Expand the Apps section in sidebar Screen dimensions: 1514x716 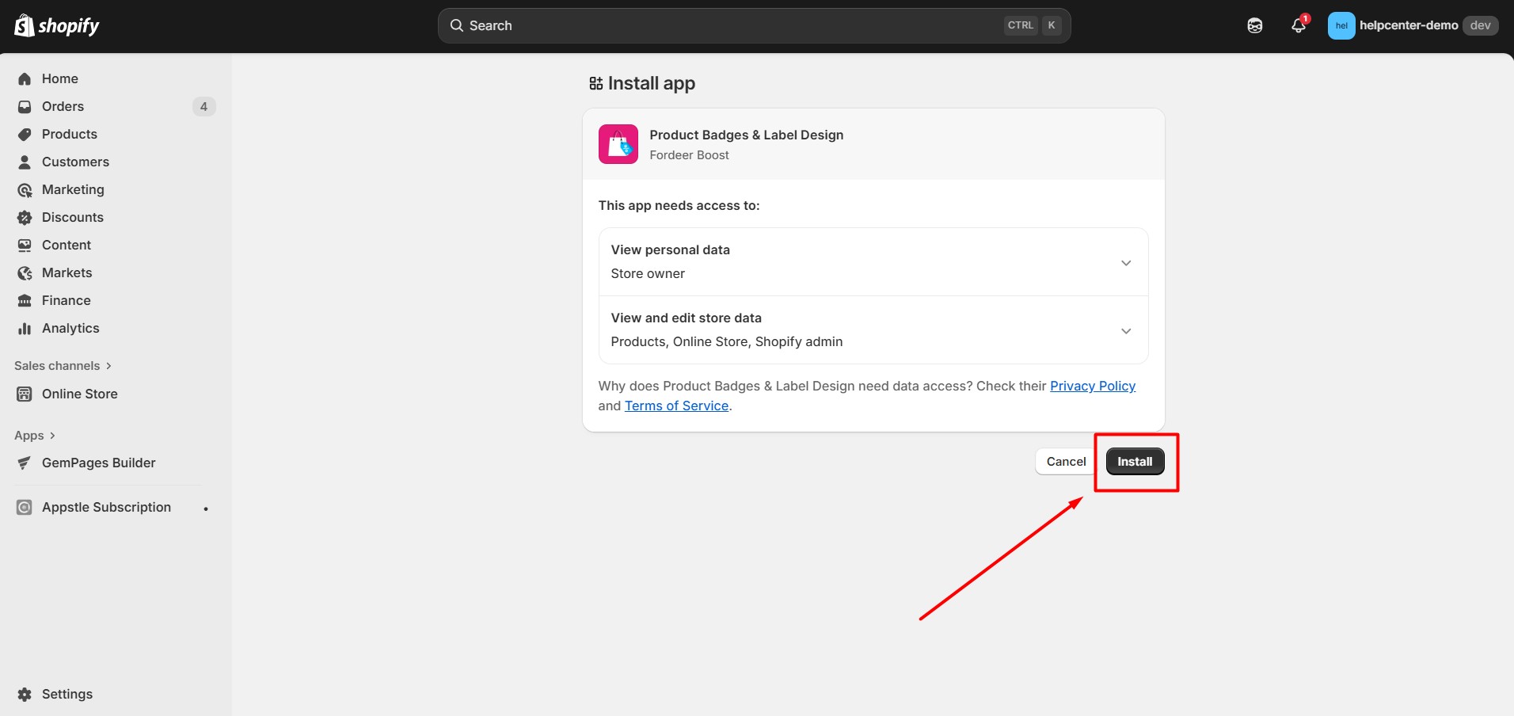pos(35,435)
